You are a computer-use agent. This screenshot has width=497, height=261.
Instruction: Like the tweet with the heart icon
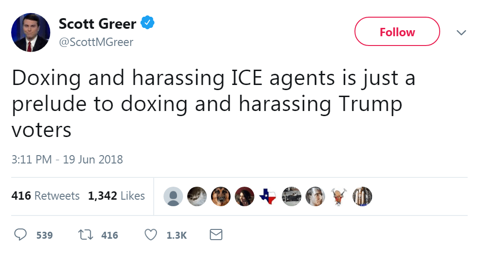point(151,235)
